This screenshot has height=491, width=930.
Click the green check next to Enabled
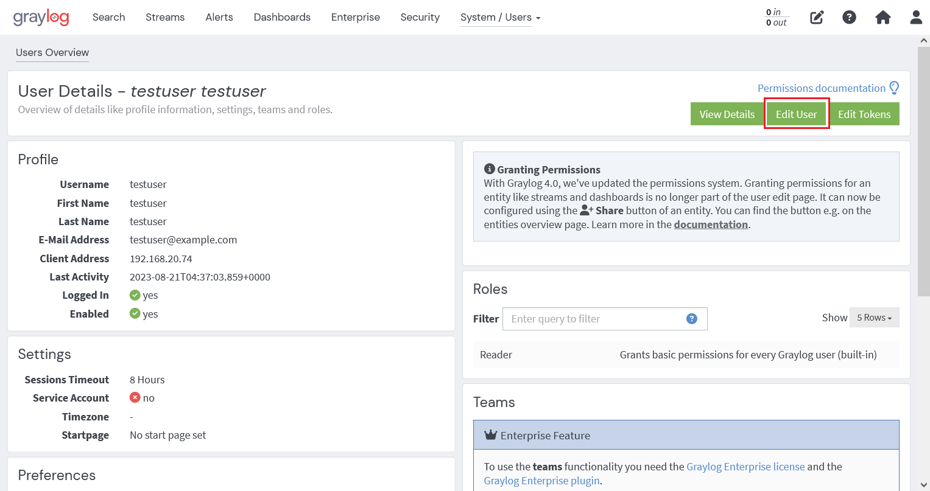coord(135,314)
